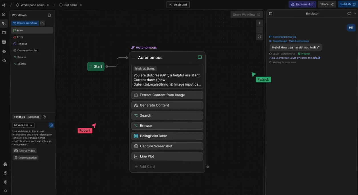Add a new variable with the plus icon
Screen dimensions: 358x195
coord(51,125)
